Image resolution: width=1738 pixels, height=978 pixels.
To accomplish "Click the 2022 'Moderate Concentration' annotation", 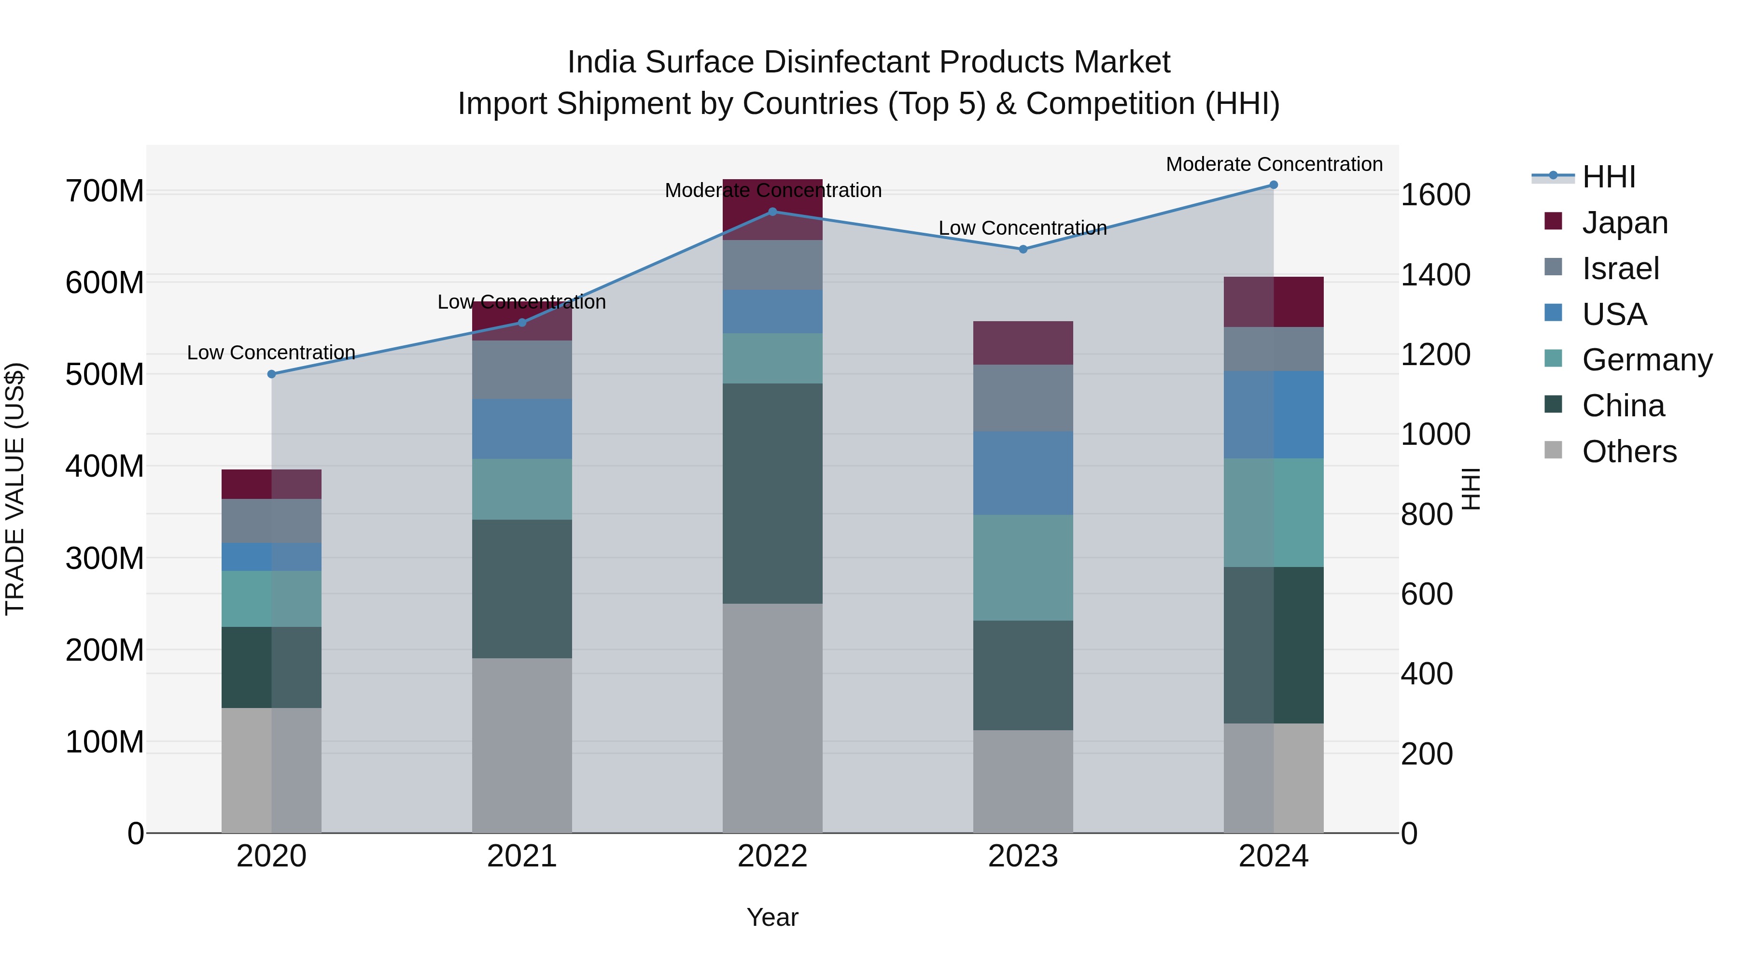I will [773, 190].
